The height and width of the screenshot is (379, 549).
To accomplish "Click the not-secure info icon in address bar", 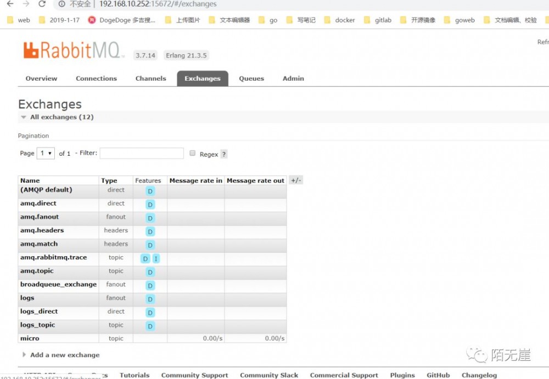I will pos(62,4).
